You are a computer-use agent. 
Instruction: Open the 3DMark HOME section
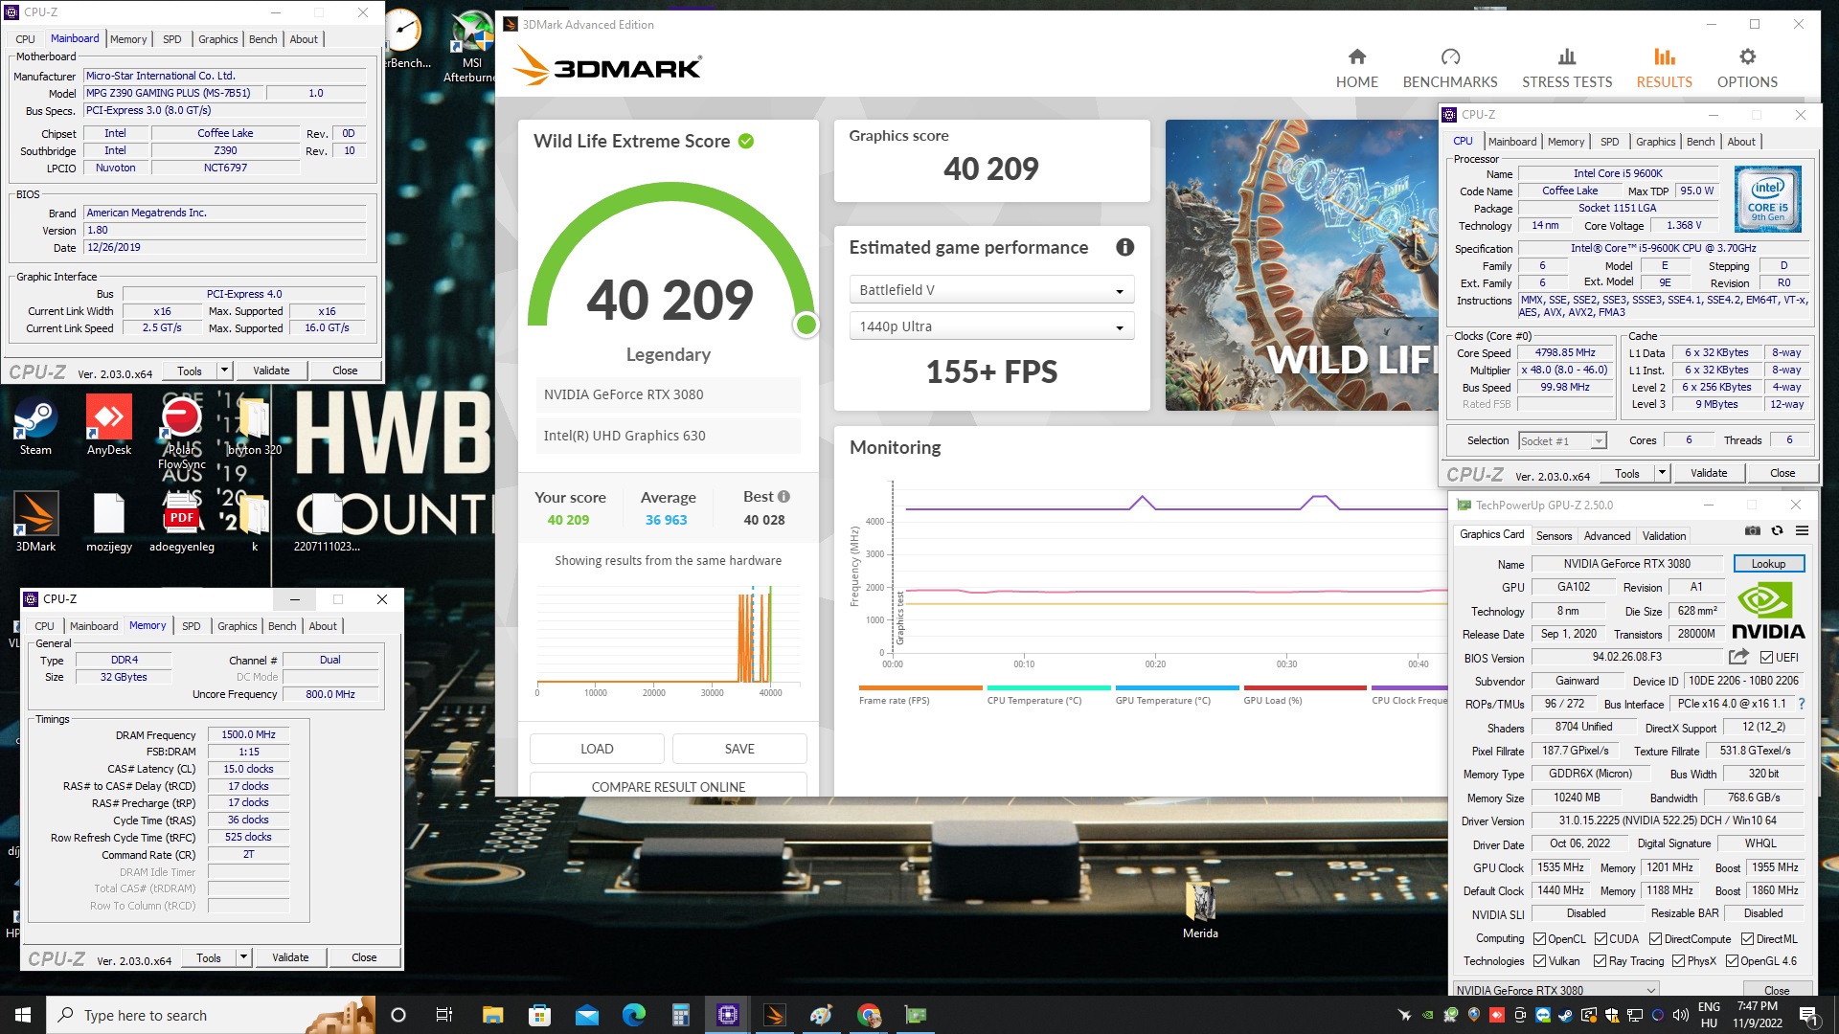(1356, 68)
